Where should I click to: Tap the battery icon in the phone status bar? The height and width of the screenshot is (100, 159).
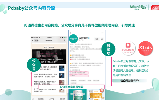click(65, 37)
